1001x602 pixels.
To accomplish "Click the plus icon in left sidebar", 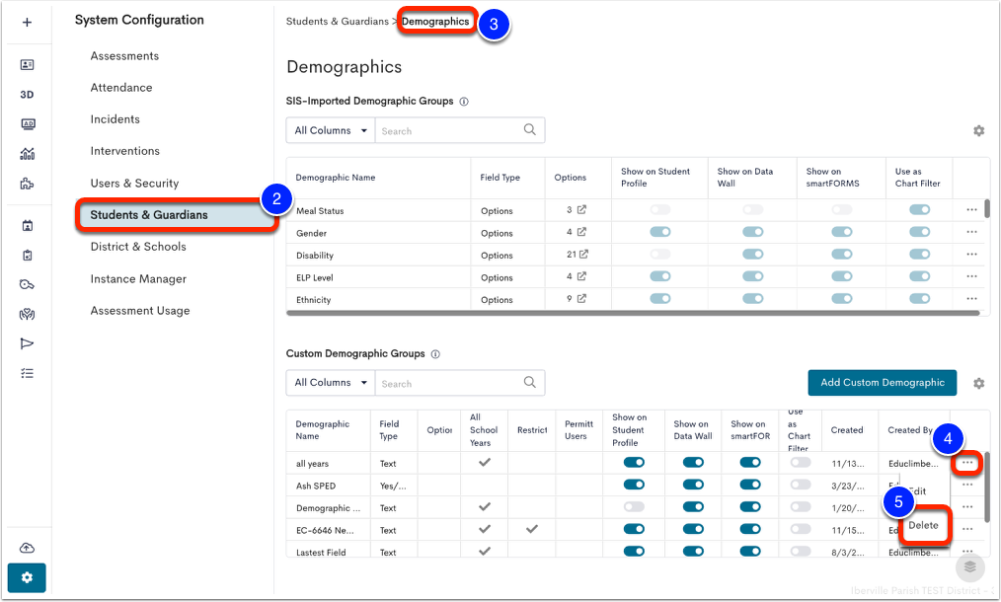I will click(x=27, y=23).
